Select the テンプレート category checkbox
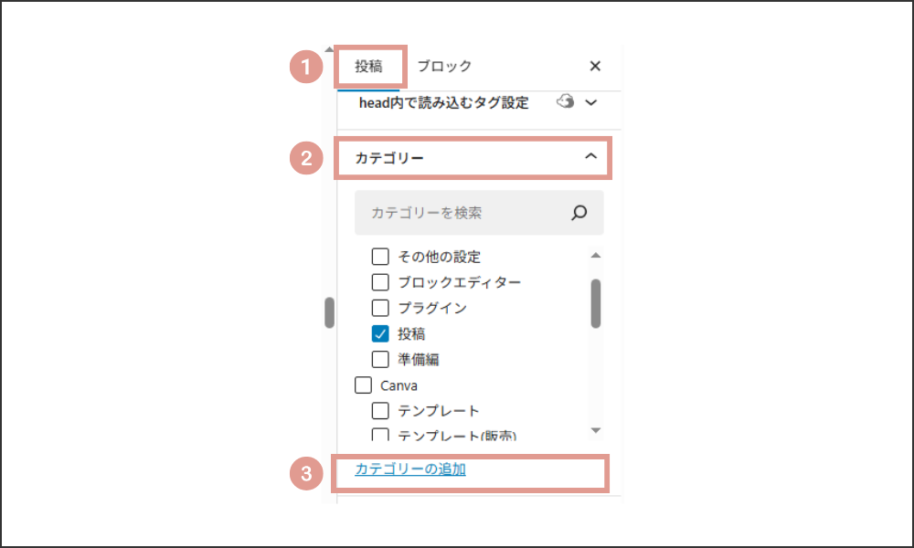 coord(380,411)
